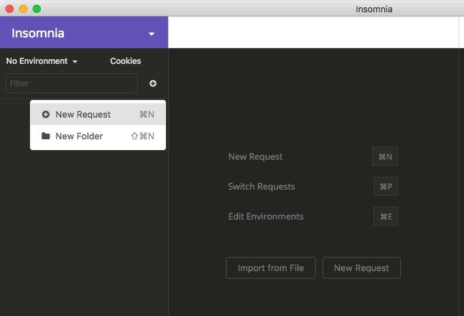Minimize the window using the yellow button
This screenshot has width=464, height=316.
pyautogui.click(x=23, y=9)
